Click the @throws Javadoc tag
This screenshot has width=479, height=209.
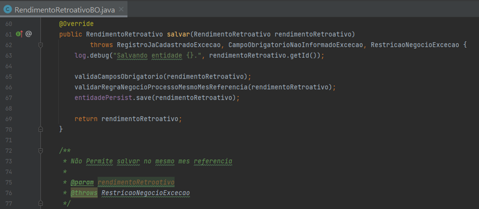point(84,193)
